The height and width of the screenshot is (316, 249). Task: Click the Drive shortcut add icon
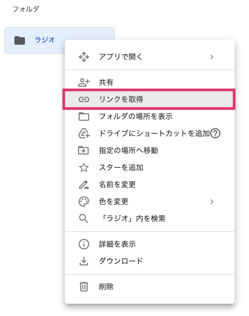point(84,134)
